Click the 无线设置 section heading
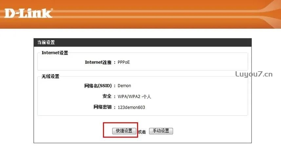The height and width of the screenshot is (153, 281). coord(50,76)
